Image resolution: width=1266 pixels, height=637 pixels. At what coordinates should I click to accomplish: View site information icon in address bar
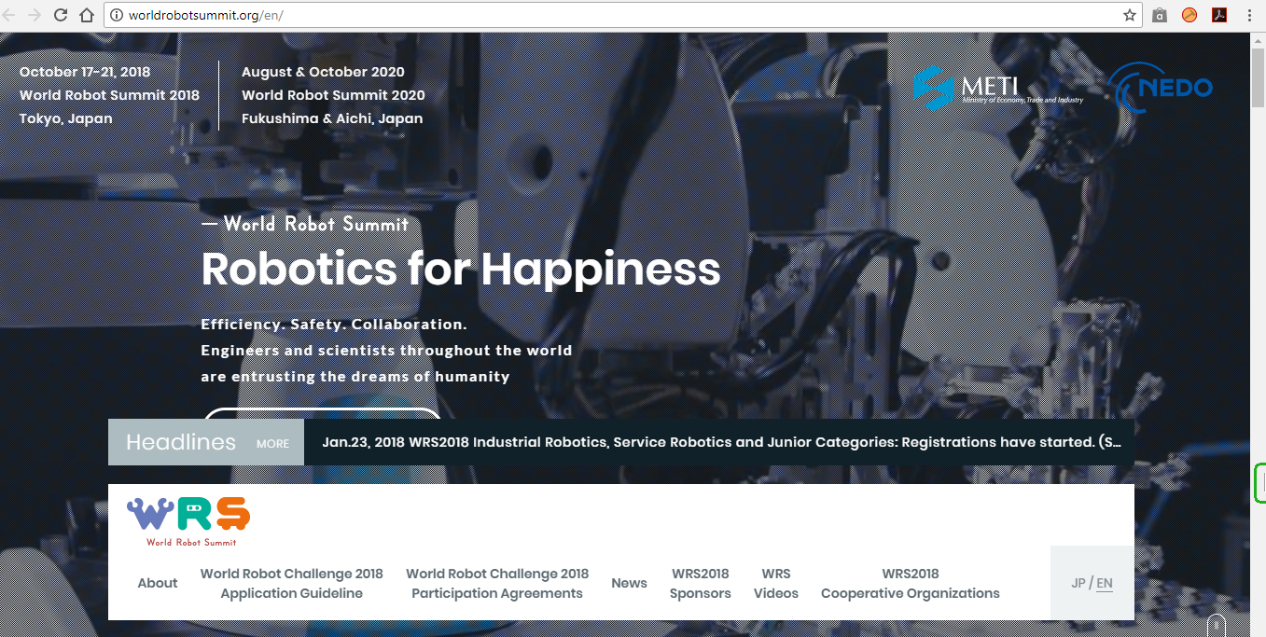(x=117, y=15)
